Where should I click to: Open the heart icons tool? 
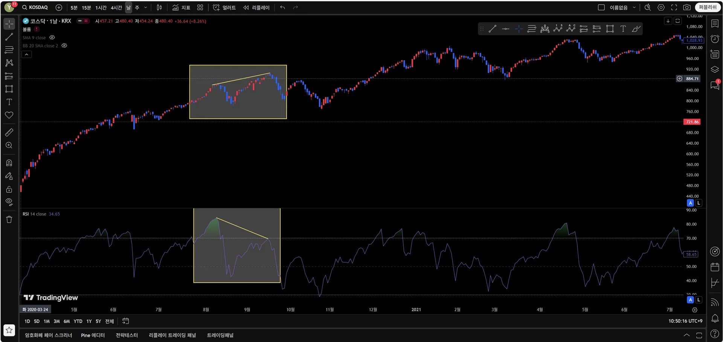(x=9, y=115)
